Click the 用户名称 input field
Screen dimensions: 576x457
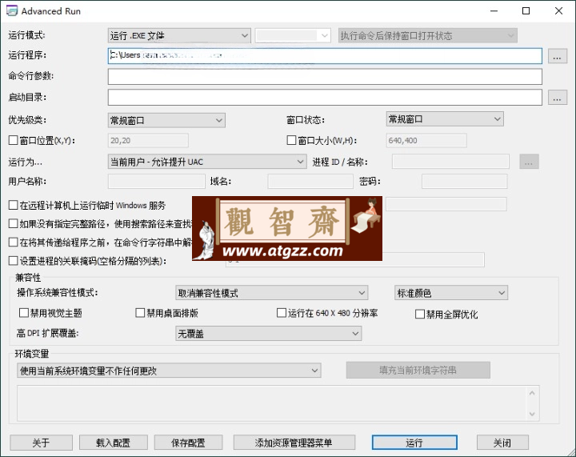click(157, 182)
